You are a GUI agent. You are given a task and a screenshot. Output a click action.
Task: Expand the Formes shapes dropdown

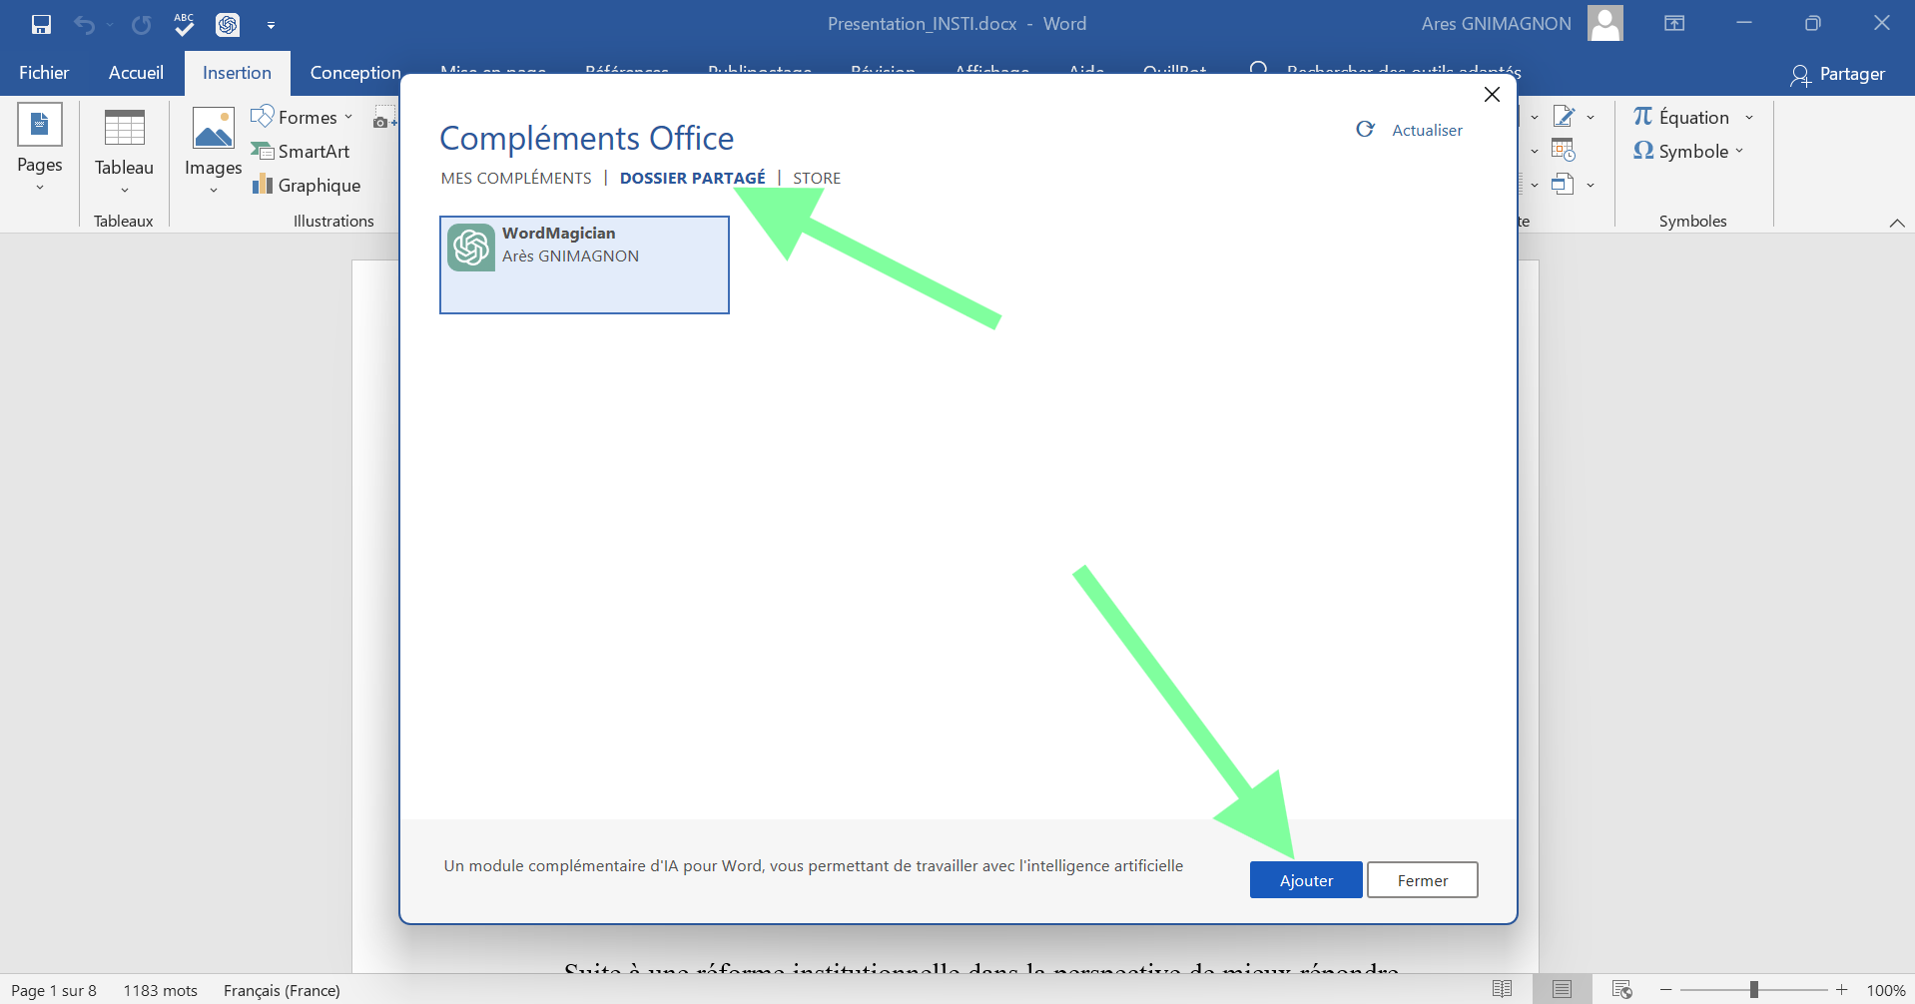348,117
